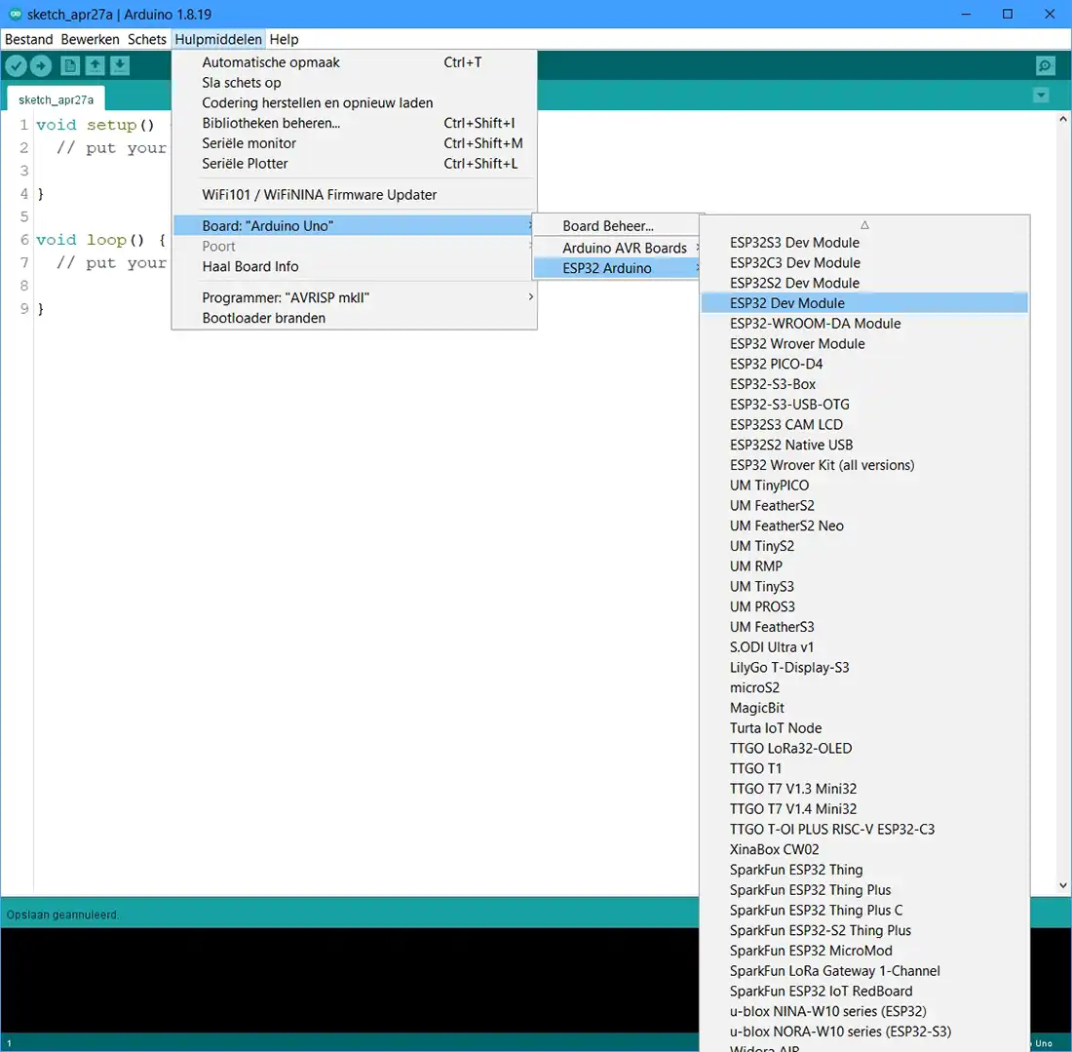Open the Serial Monitor magnifier icon
Screen dimensions: 1072x1052
[1045, 65]
